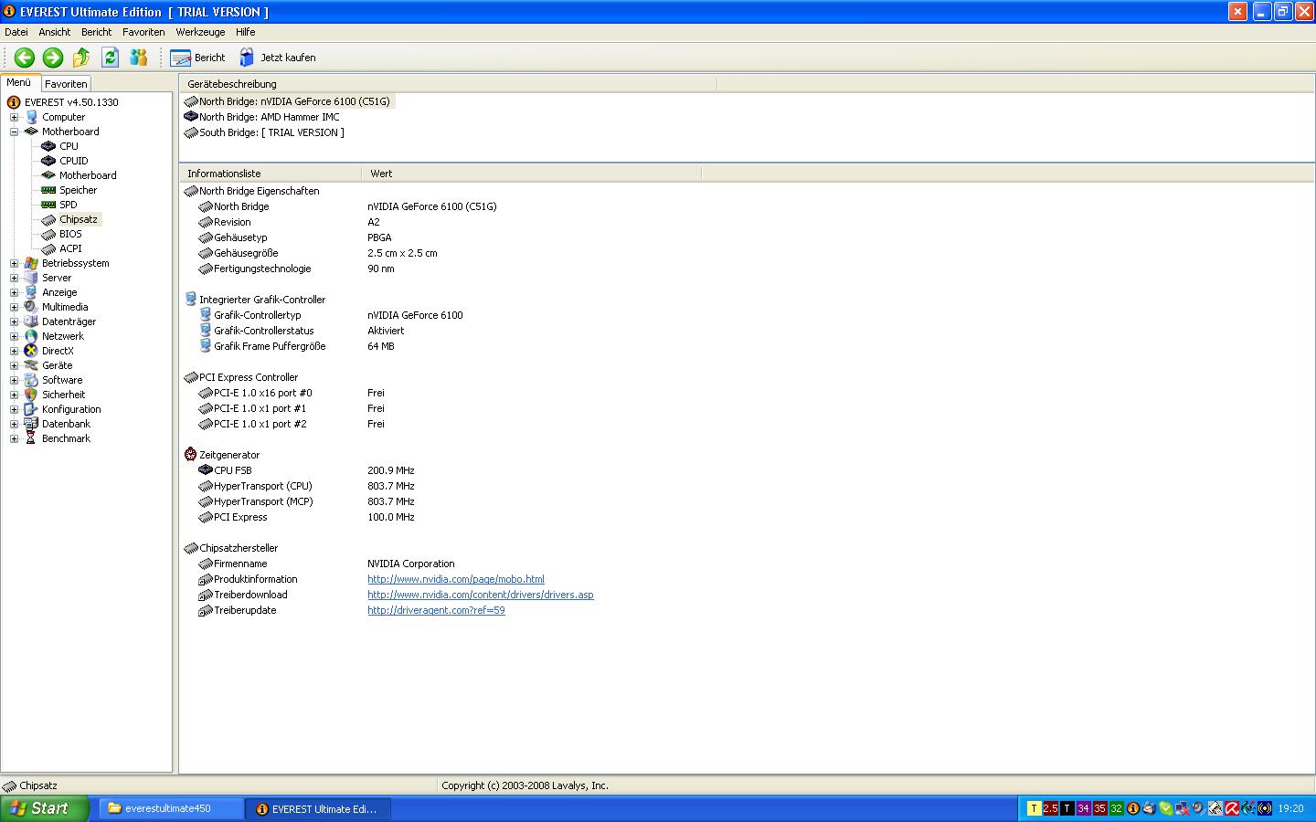The image size is (1316, 822).
Task: Open the Datei menu
Action: [x=16, y=32]
